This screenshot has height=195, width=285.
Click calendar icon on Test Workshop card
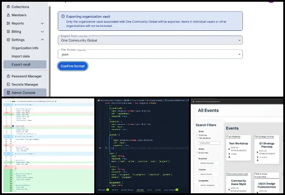[x=229, y=149]
